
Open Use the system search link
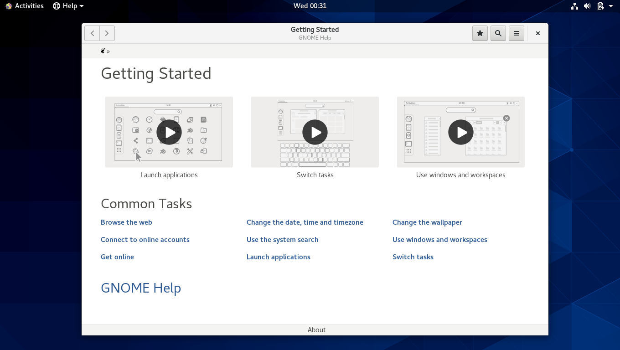pyautogui.click(x=283, y=240)
